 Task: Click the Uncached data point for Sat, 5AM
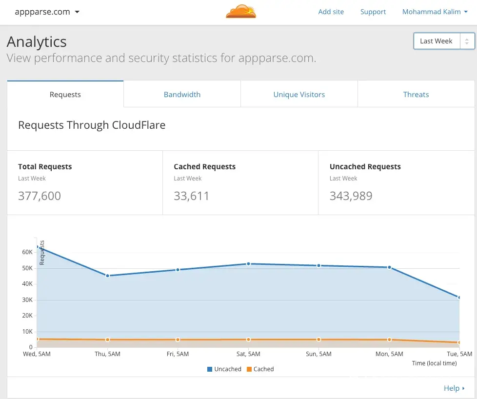coord(248,264)
